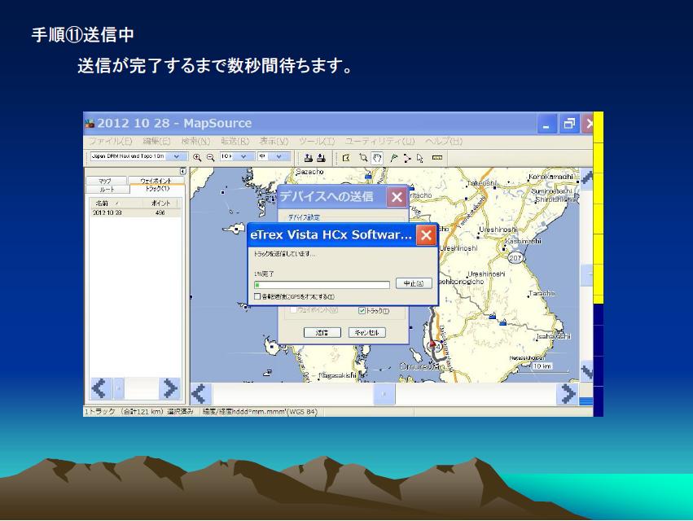Switch to the ルート tab
This screenshot has width=693, height=521.
[107, 189]
